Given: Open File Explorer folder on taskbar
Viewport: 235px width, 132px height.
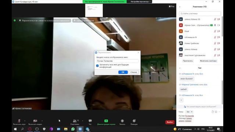Looking at the screenshot, I should pyautogui.click(x=66, y=129).
